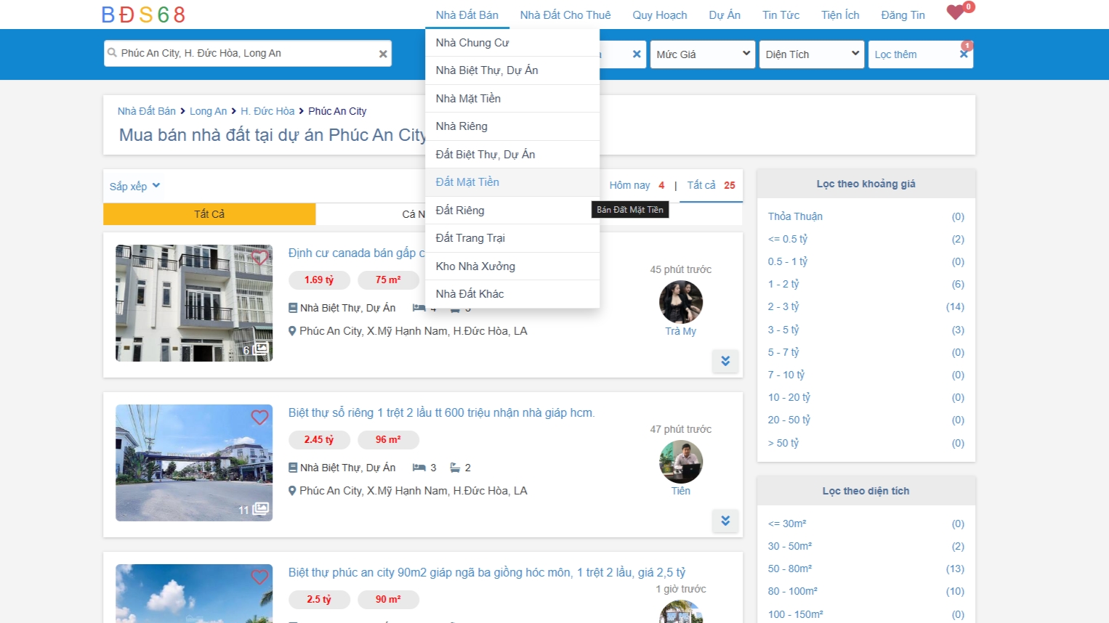Click Trà My agent avatar
The width and height of the screenshot is (1109, 623).
[681, 302]
